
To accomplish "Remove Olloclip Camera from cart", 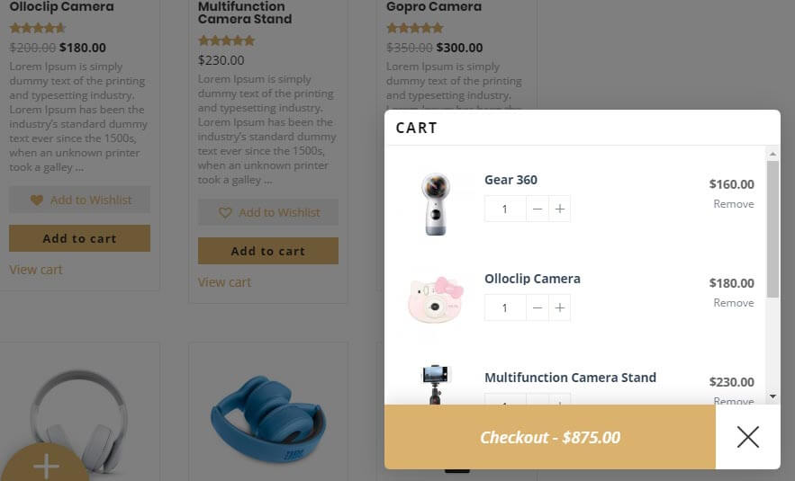I will (733, 303).
